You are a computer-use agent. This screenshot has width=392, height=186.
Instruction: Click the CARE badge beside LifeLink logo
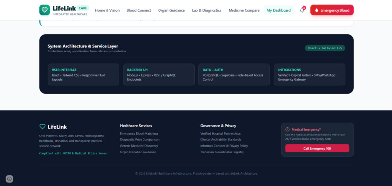pos(83,8)
